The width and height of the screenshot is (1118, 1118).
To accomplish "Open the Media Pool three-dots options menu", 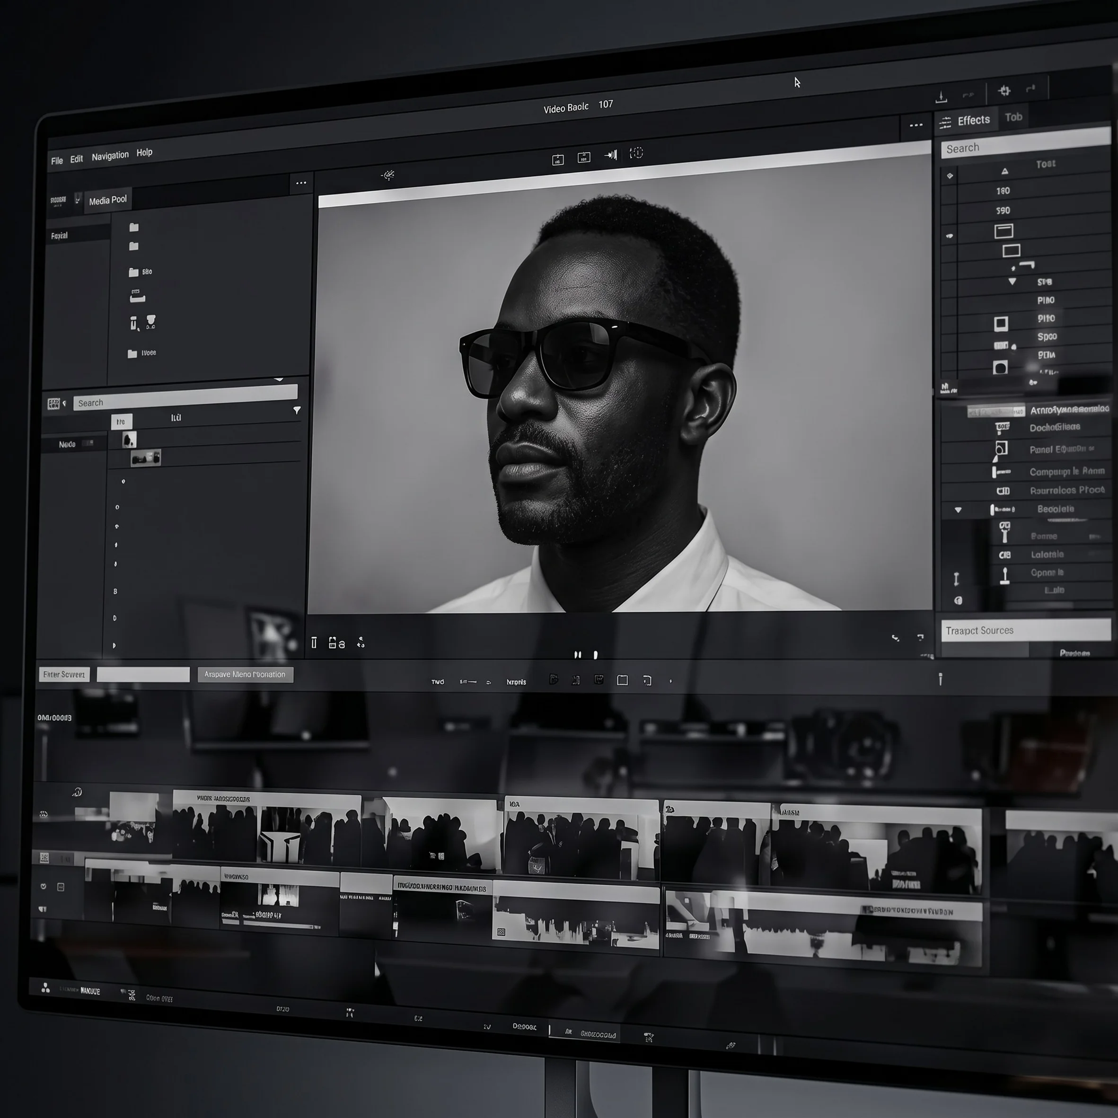I will pyautogui.click(x=301, y=183).
